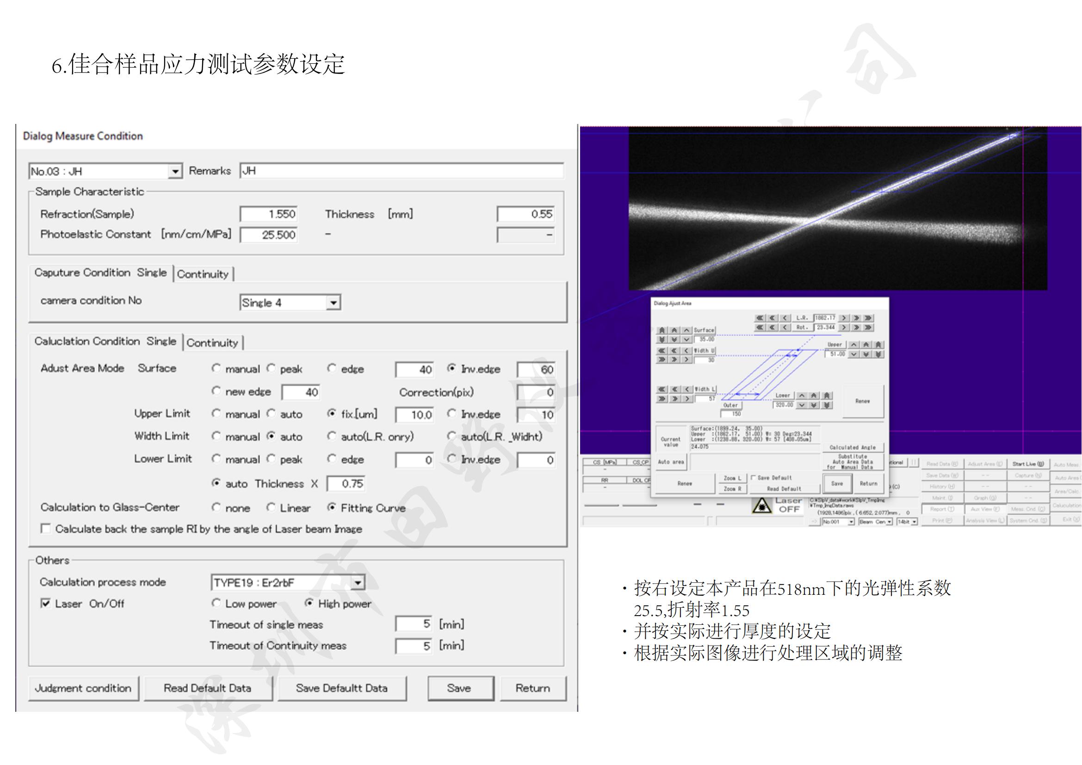The image size is (1082, 765).
Task: Click the Thickness [mm] input field
Action: pos(526,214)
